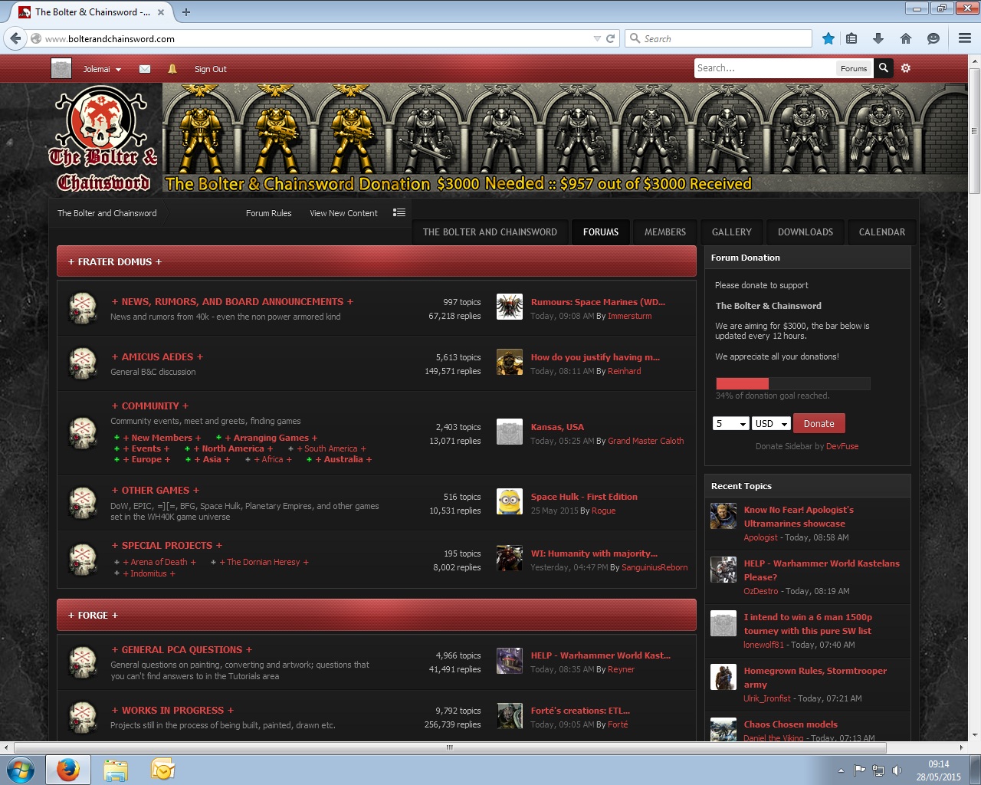Click the view toggle list icon

pos(399,212)
